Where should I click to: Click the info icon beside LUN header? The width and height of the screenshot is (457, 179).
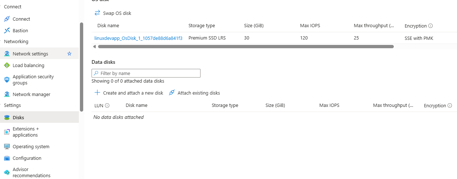107,105
